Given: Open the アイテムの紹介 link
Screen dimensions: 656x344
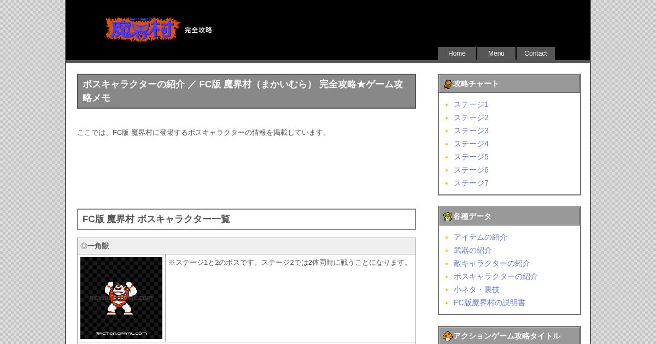Looking at the screenshot, I should point(481,237).
